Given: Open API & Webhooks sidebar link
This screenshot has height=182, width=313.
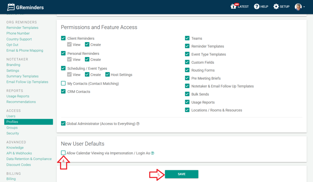Looking at the screenshot, I should pyautogui.click(x=19, y=153).
